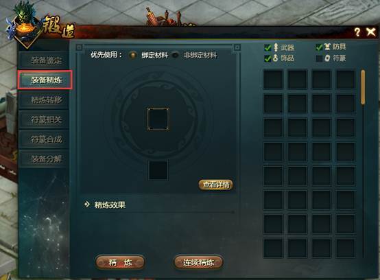Click the material slot below the circle
This screenshot has height=280, width=380.
click(158, 170)
